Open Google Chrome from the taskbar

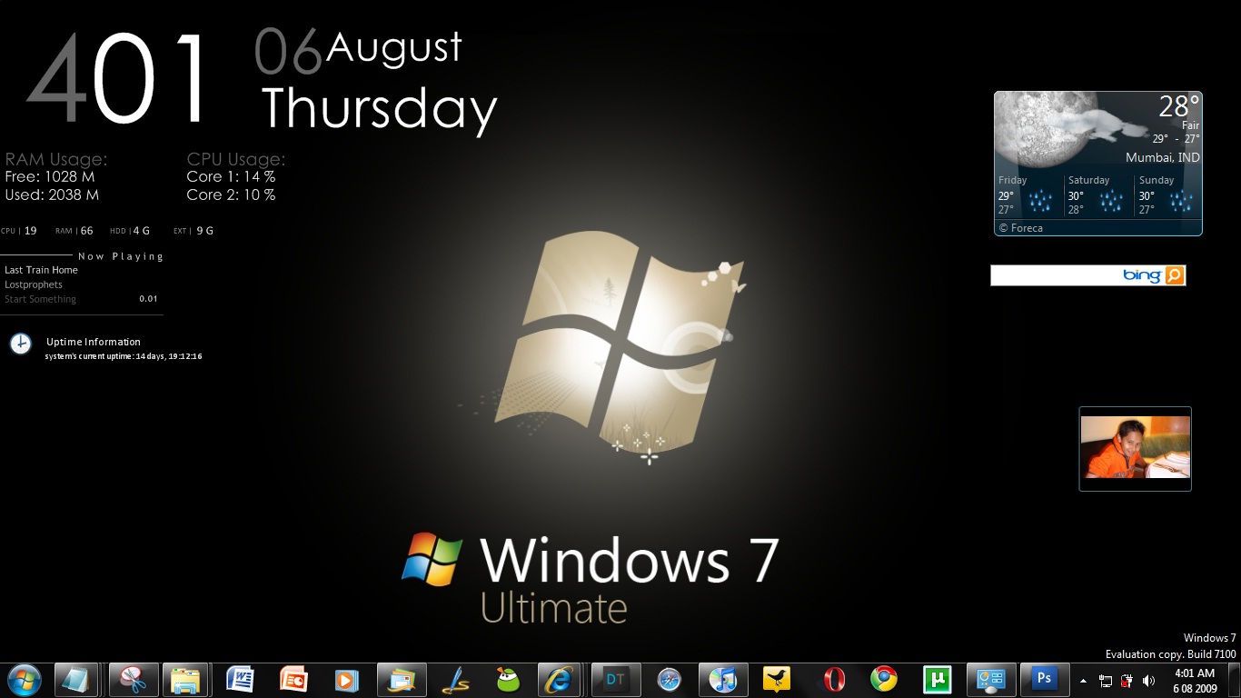click(x=883, y=680)
